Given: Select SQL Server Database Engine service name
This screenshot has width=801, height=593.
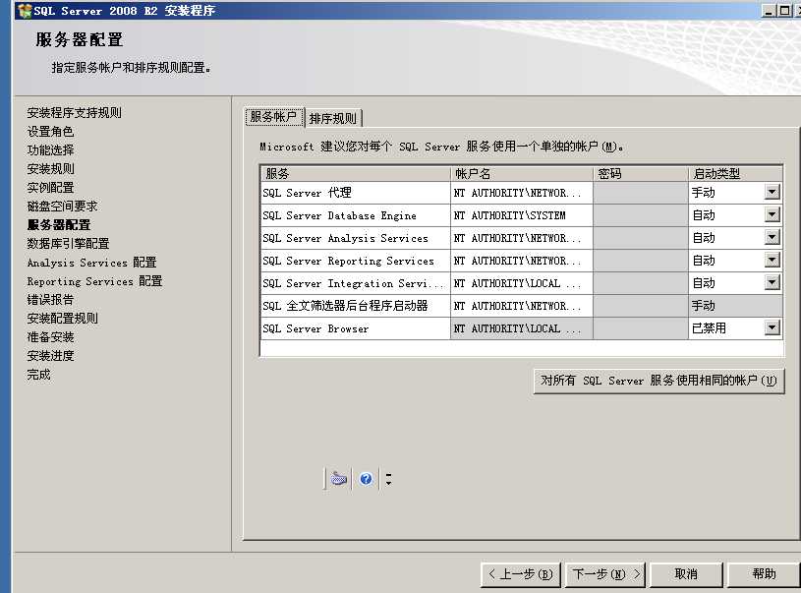Looking at the screenshot, I should tap(356, 215).
